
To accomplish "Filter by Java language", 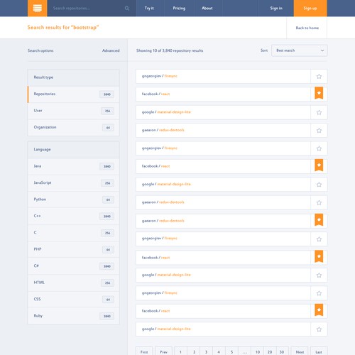I will (x=74, y=166).
